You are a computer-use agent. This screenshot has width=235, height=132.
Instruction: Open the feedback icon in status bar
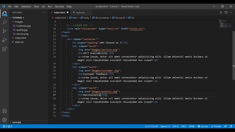(x=225, y=126)
